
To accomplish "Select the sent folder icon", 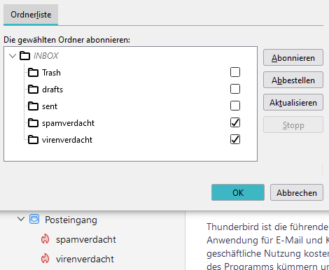I will coord(33,106).
